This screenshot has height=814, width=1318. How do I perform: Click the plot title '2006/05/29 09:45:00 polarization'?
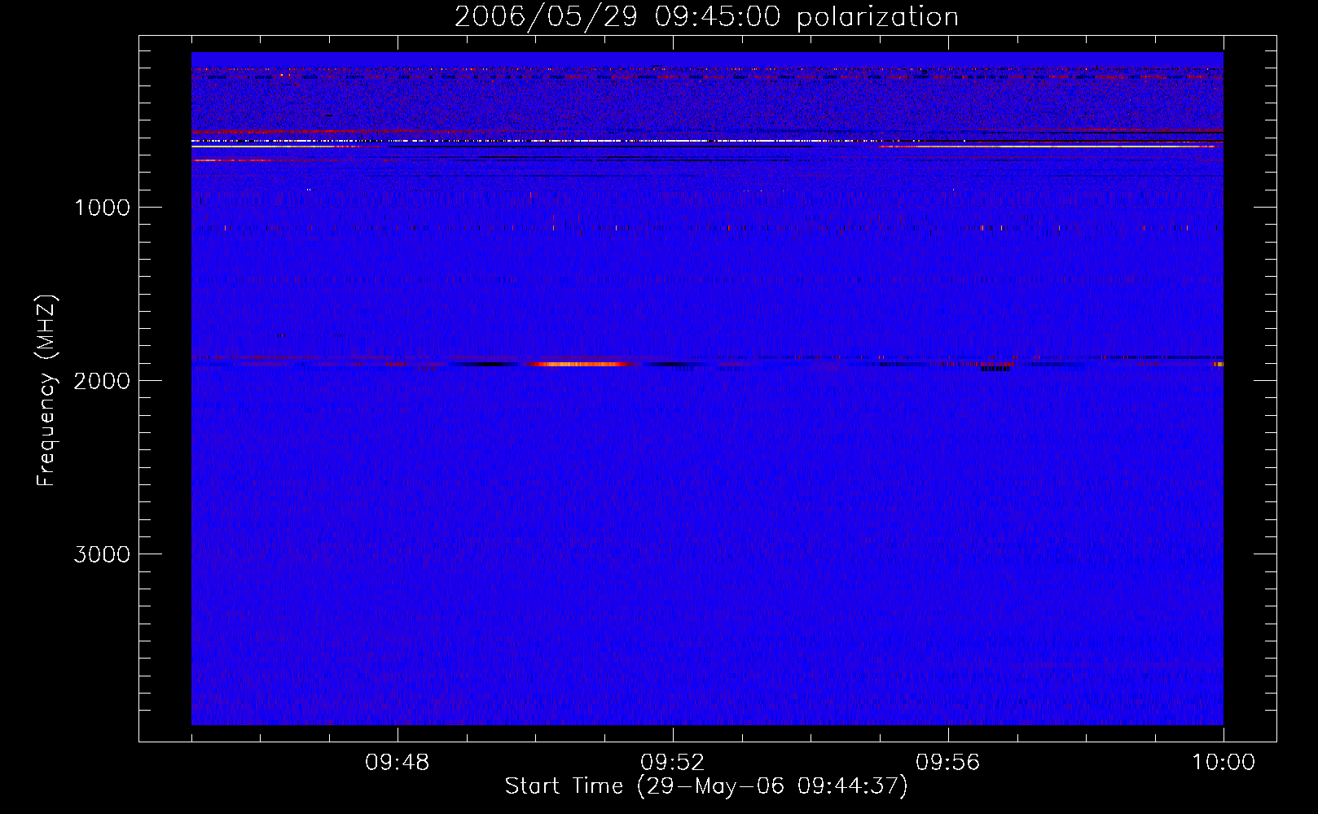(706, 17)
